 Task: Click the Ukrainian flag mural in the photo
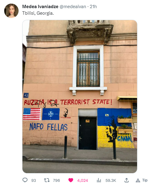115,128
